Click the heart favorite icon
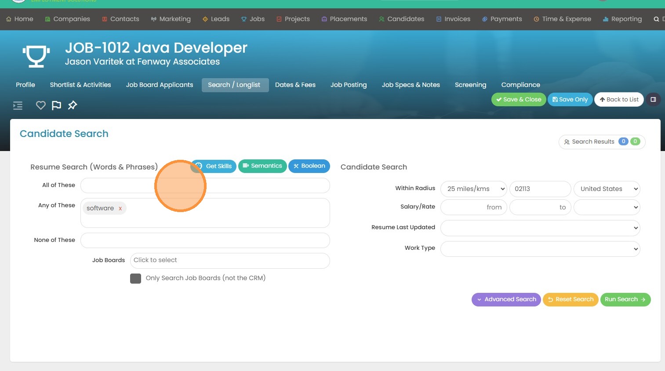This screenshot has width=665, height=371. 40,105
